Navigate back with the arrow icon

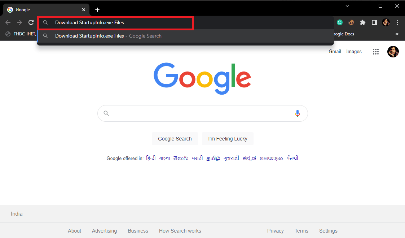[x=8, y=22]
